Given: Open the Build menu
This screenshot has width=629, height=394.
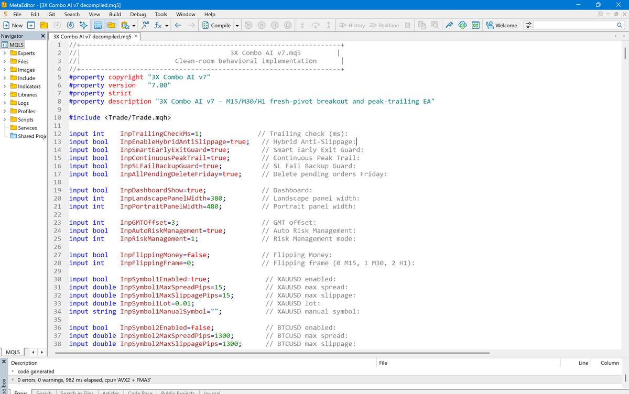Looking at the screenshot, I should click(x=115, y=14).
